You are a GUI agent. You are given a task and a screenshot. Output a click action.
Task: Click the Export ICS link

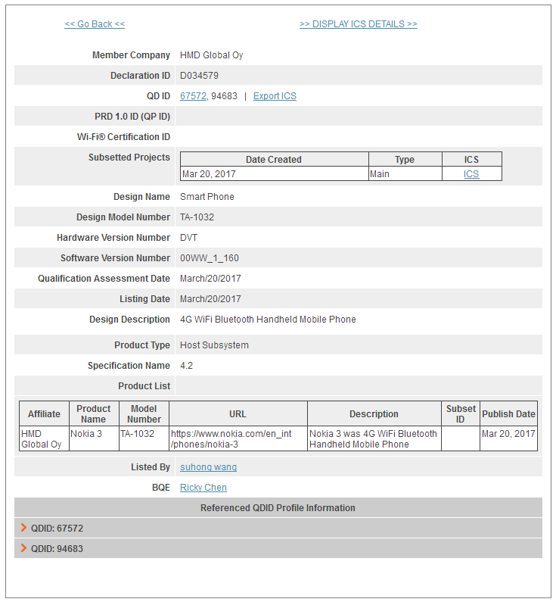275,96
